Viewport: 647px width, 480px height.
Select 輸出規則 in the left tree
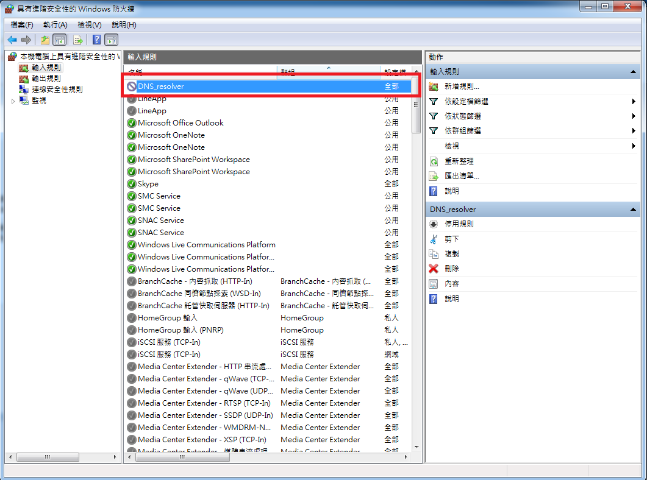pyautogui.click(x=46, y=79)
